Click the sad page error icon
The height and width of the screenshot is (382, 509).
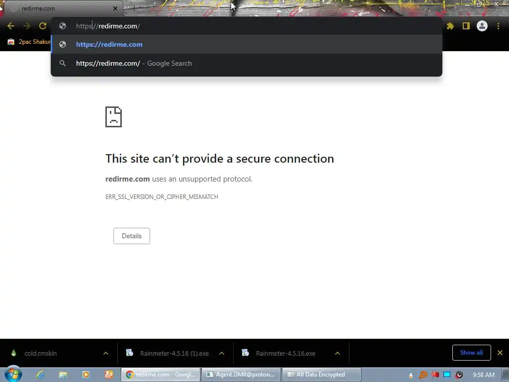pyautogui.click(x=114, y=117)
